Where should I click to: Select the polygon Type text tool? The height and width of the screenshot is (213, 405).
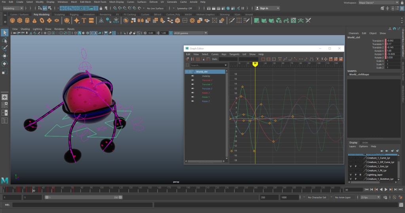click(84, 21)
